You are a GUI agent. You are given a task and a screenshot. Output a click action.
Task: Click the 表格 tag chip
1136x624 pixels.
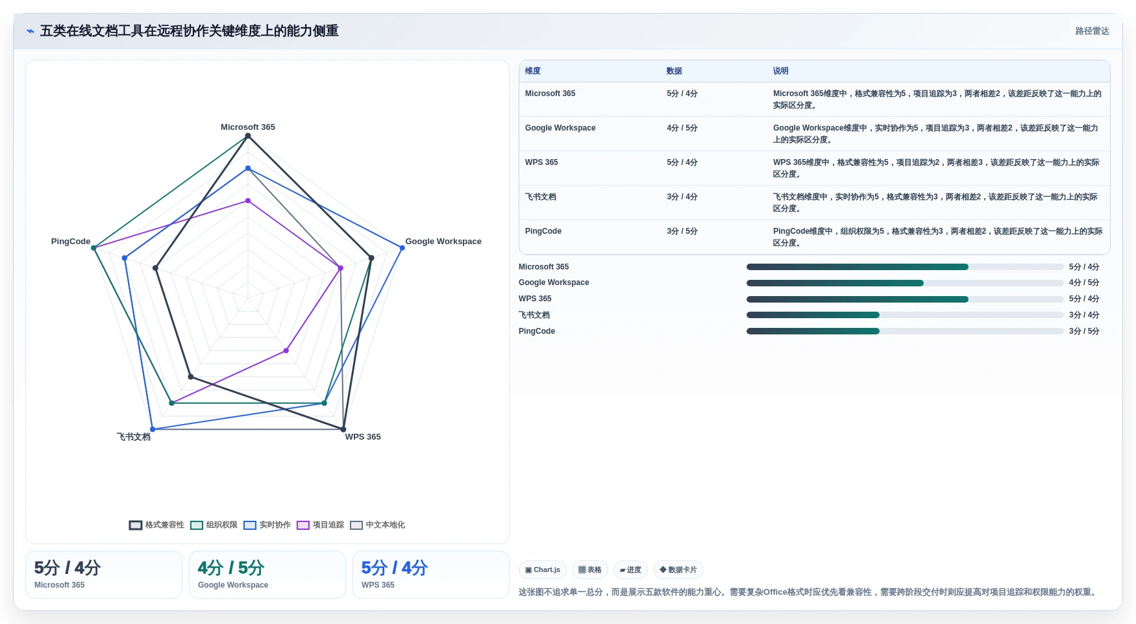[590, 569]
